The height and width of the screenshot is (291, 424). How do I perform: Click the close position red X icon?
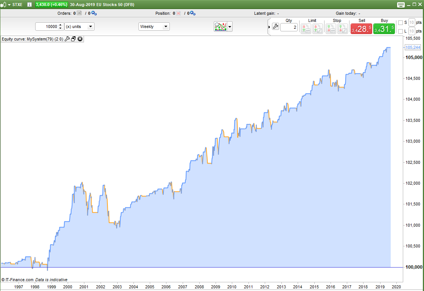point(179,13)
